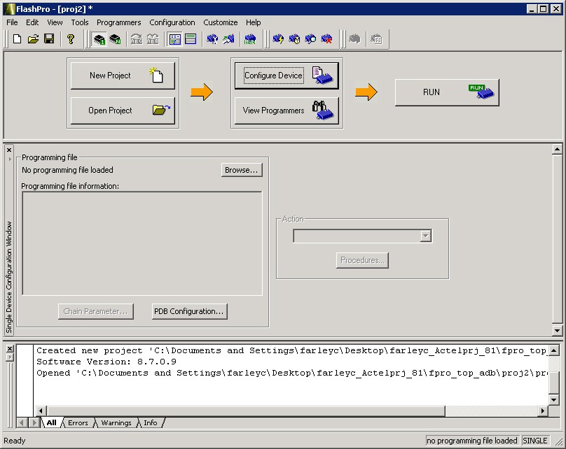Click the Open folder toolbar icon
The height and width of the screenshot is (449, 566).
pos(33,39)
